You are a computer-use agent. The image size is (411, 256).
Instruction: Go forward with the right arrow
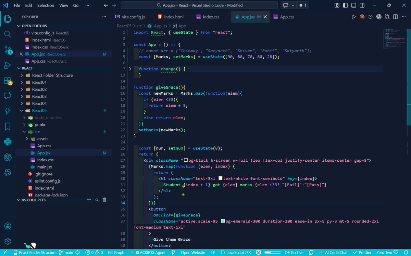pyautogui.click(x=114, y=5)
